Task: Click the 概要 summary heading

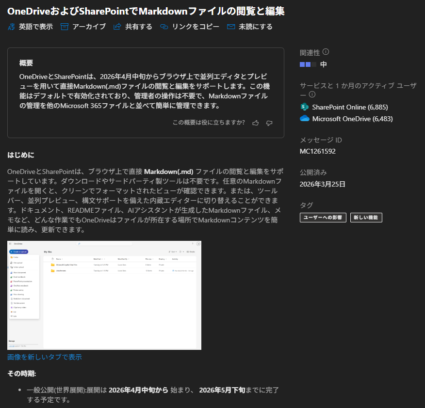Action: pyautogui.click(x=26, y=63)
